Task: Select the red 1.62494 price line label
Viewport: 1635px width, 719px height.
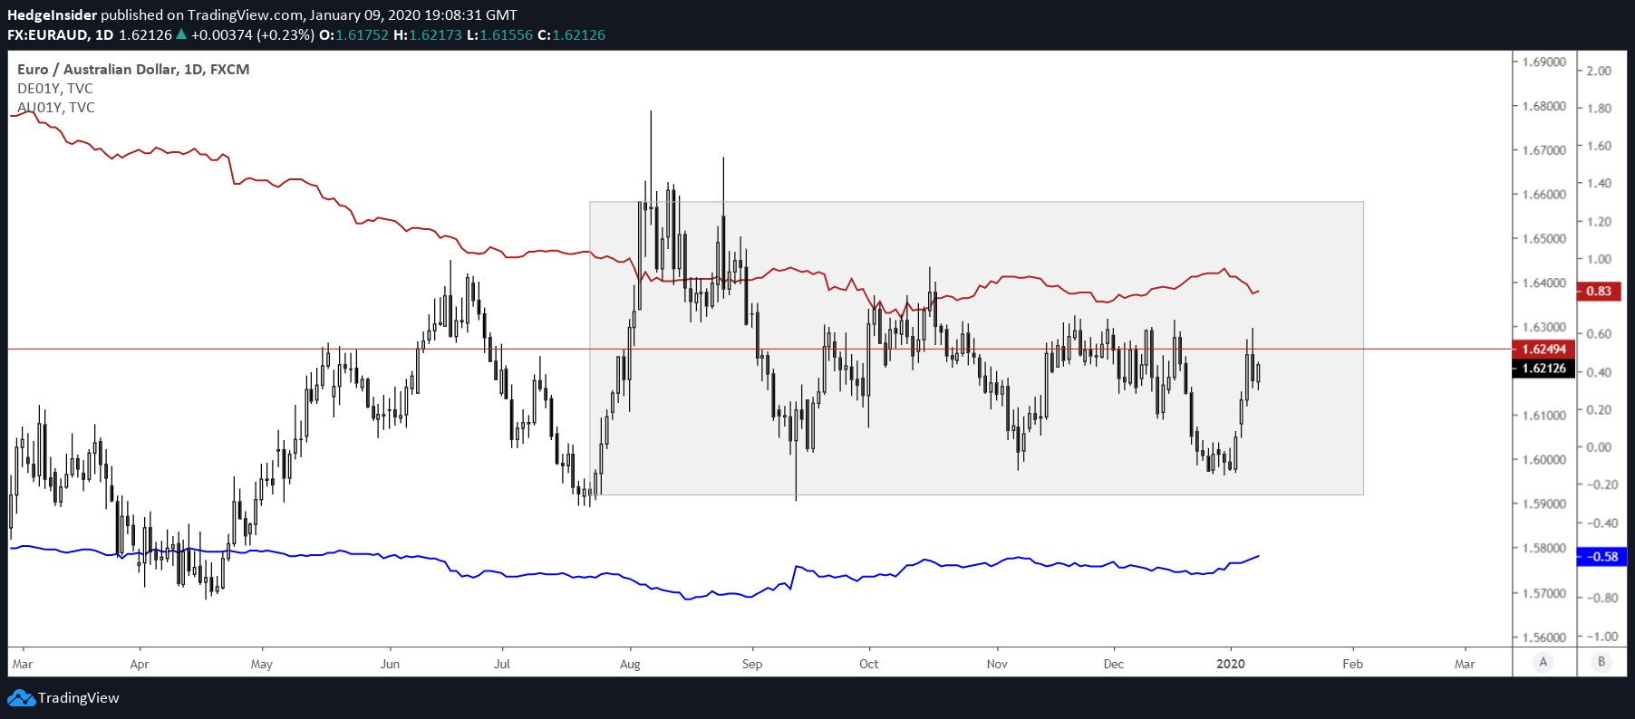Action: (1543, 350)
